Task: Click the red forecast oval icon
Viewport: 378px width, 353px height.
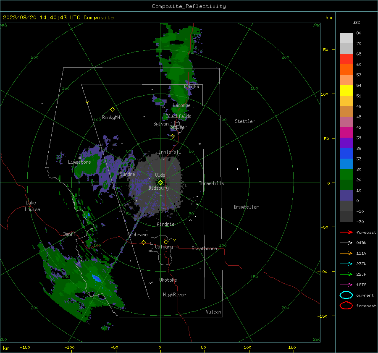Action: pyautogui.click(x=346, y=306)
